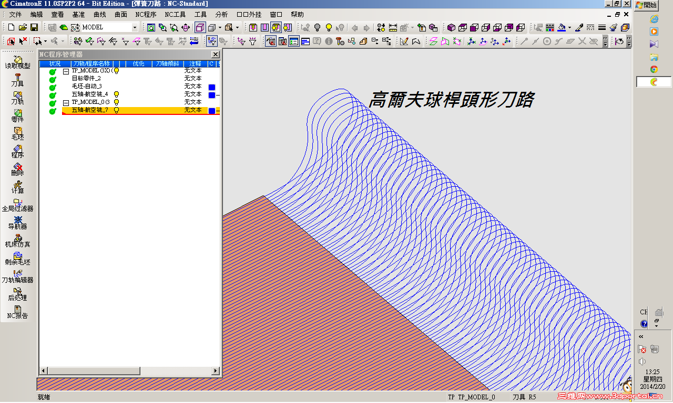Click the solid purple shaded cube icon
Image resolution: width=673 pixels, height=403 pixels.
click(x=451, y=27)
